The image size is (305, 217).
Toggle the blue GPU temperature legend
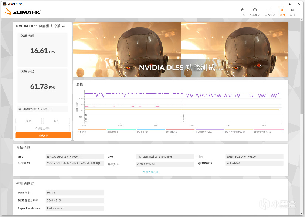(x=151, y=131)
